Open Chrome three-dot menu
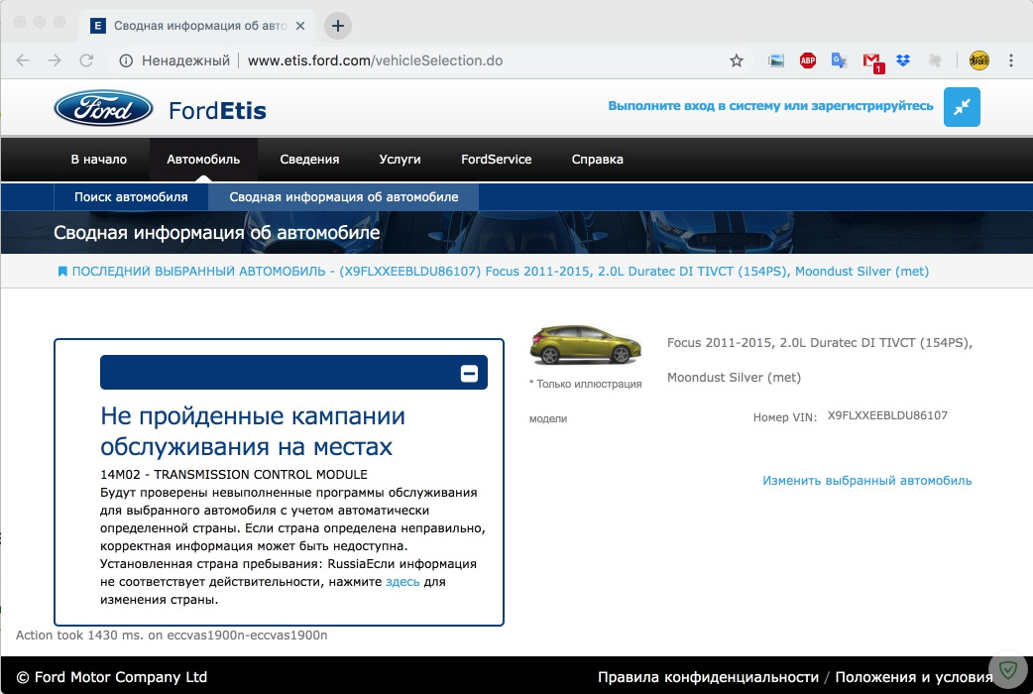Image resolution: width=1033 pixels, height=694 pixels. tap(1011, 60)
